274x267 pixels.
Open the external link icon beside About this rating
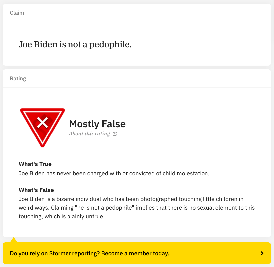[115, 134]
